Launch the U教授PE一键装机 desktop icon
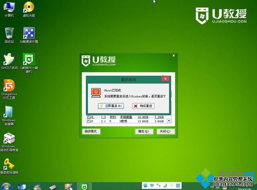Image resolution: width=257 pixels, height=190 pixels. coord(29,63)
